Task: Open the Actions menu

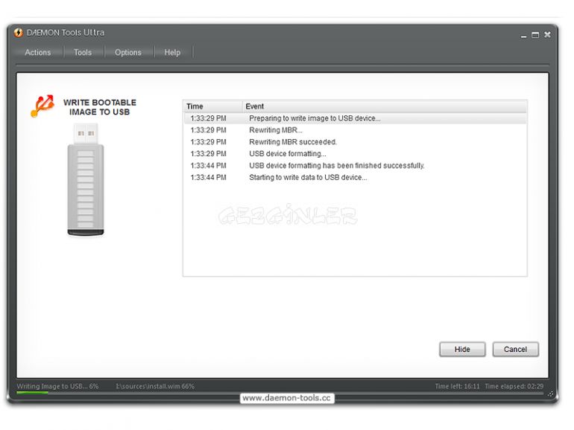Action: click(38, 52)
